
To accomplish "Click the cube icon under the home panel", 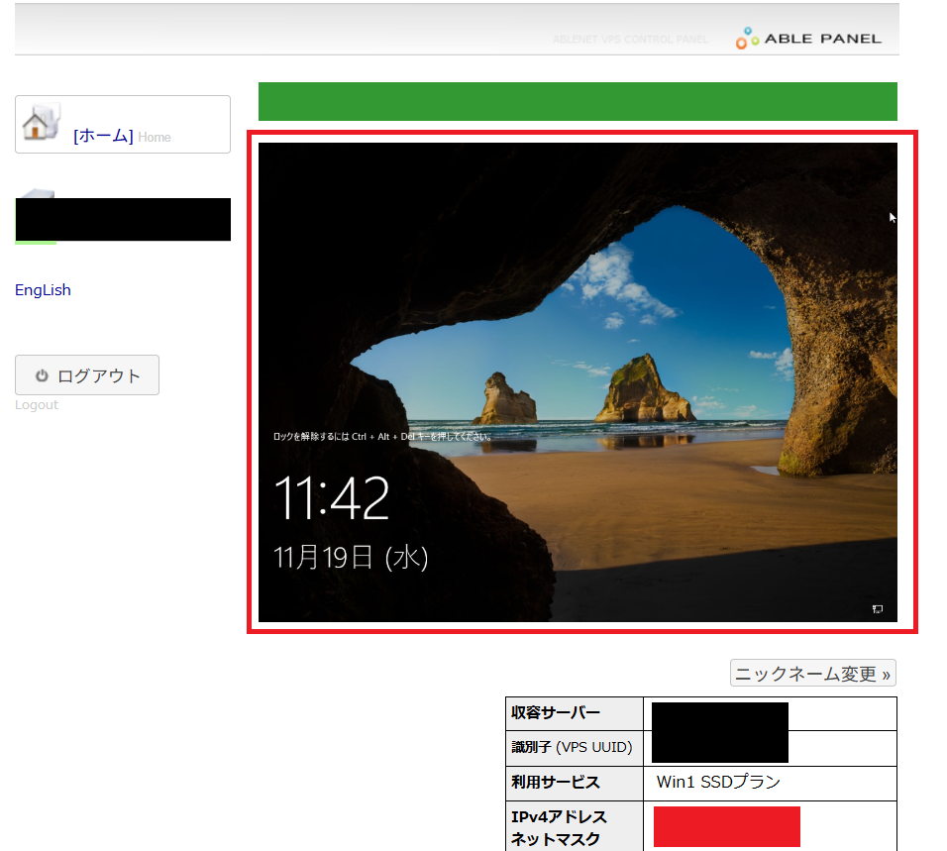I will click(35, 195).
